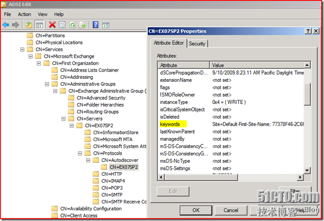
Task: Open the Help menu
Action: tap(59, 14)
